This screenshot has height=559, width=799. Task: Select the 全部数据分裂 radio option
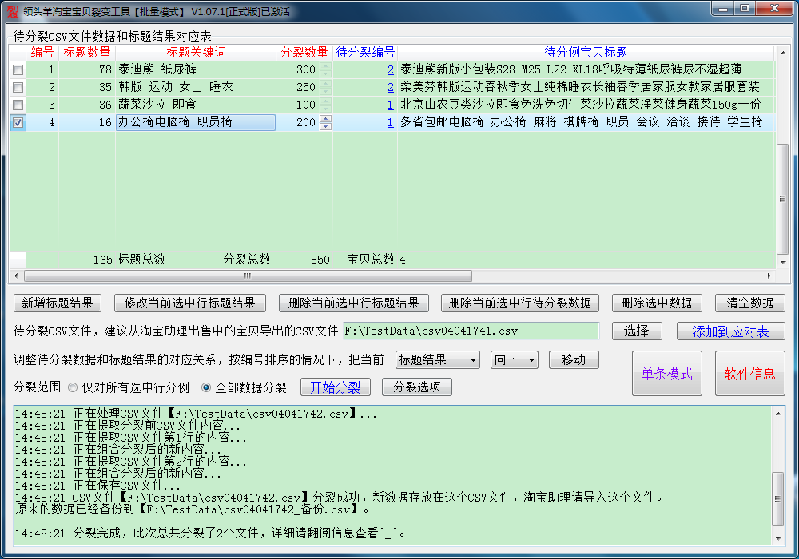tap(206, 387)
